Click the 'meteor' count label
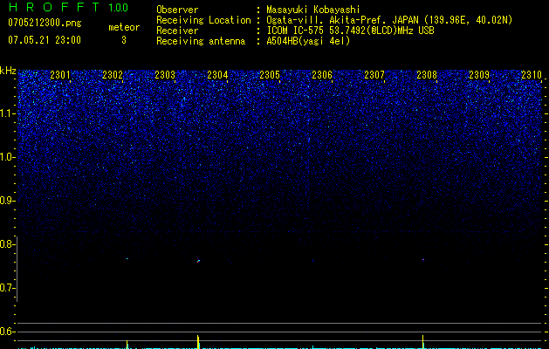This screenshot has width=549, height=349. click(x=124, y=27)
